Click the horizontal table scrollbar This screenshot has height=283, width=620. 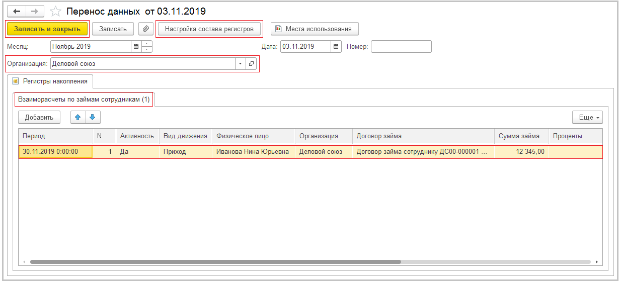click(x=215, y=262)
